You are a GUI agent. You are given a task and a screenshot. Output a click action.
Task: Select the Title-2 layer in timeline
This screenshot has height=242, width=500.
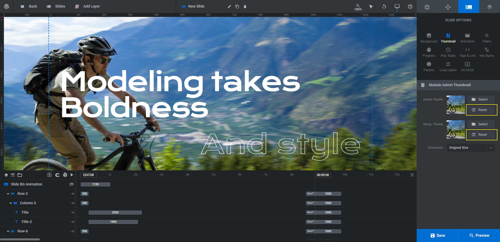38,222
